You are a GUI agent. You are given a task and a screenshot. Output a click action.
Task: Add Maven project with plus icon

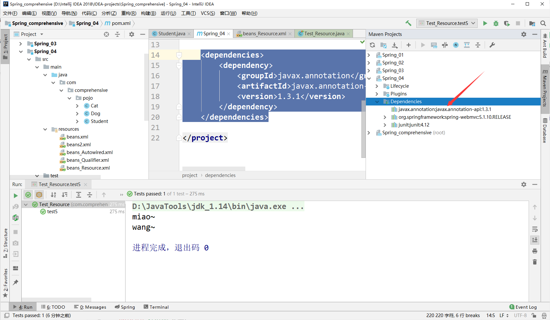pyautogui.click(x=409, y=45)
